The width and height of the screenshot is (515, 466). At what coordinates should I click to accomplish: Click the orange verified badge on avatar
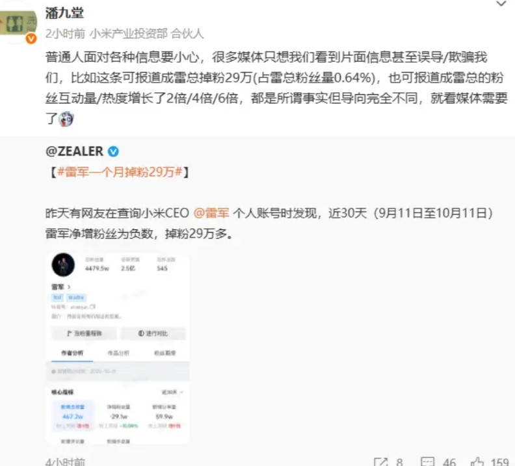(x=31, y=39)
